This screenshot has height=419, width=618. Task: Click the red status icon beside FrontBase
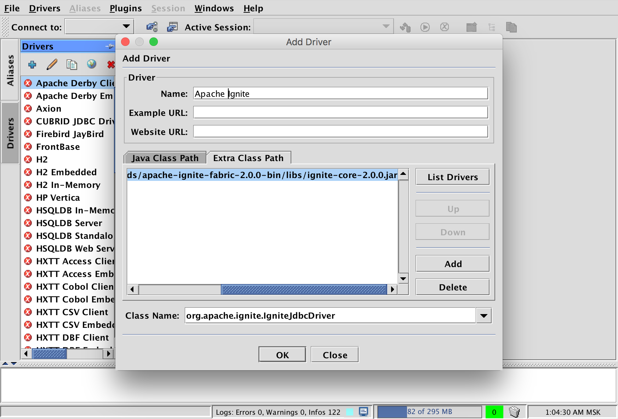[28, 147]
